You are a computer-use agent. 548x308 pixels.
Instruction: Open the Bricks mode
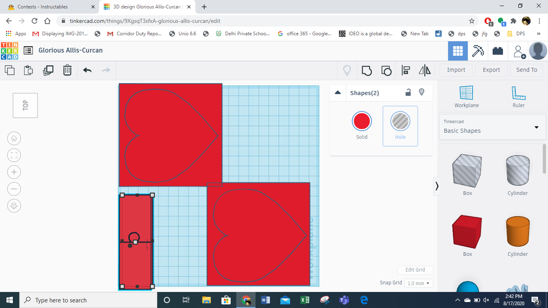(x=498, y=51)
